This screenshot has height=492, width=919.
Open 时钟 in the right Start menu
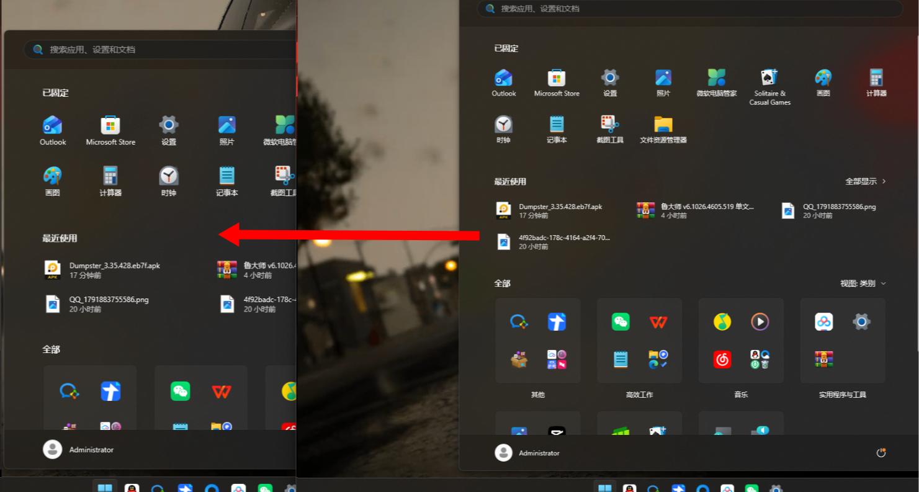click(503, 130)
